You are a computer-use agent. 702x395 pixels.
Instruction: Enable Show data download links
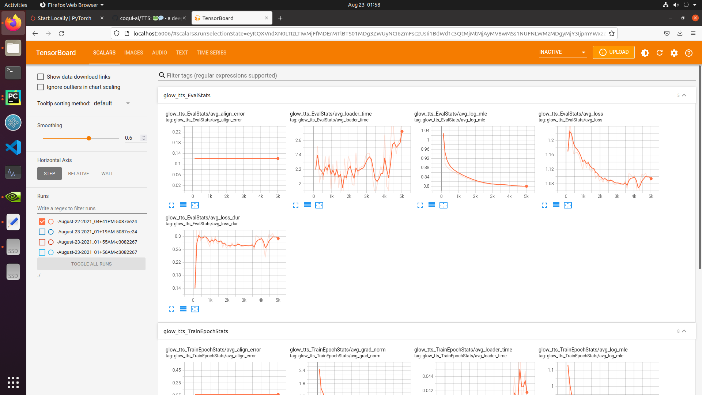coord(40,76)
